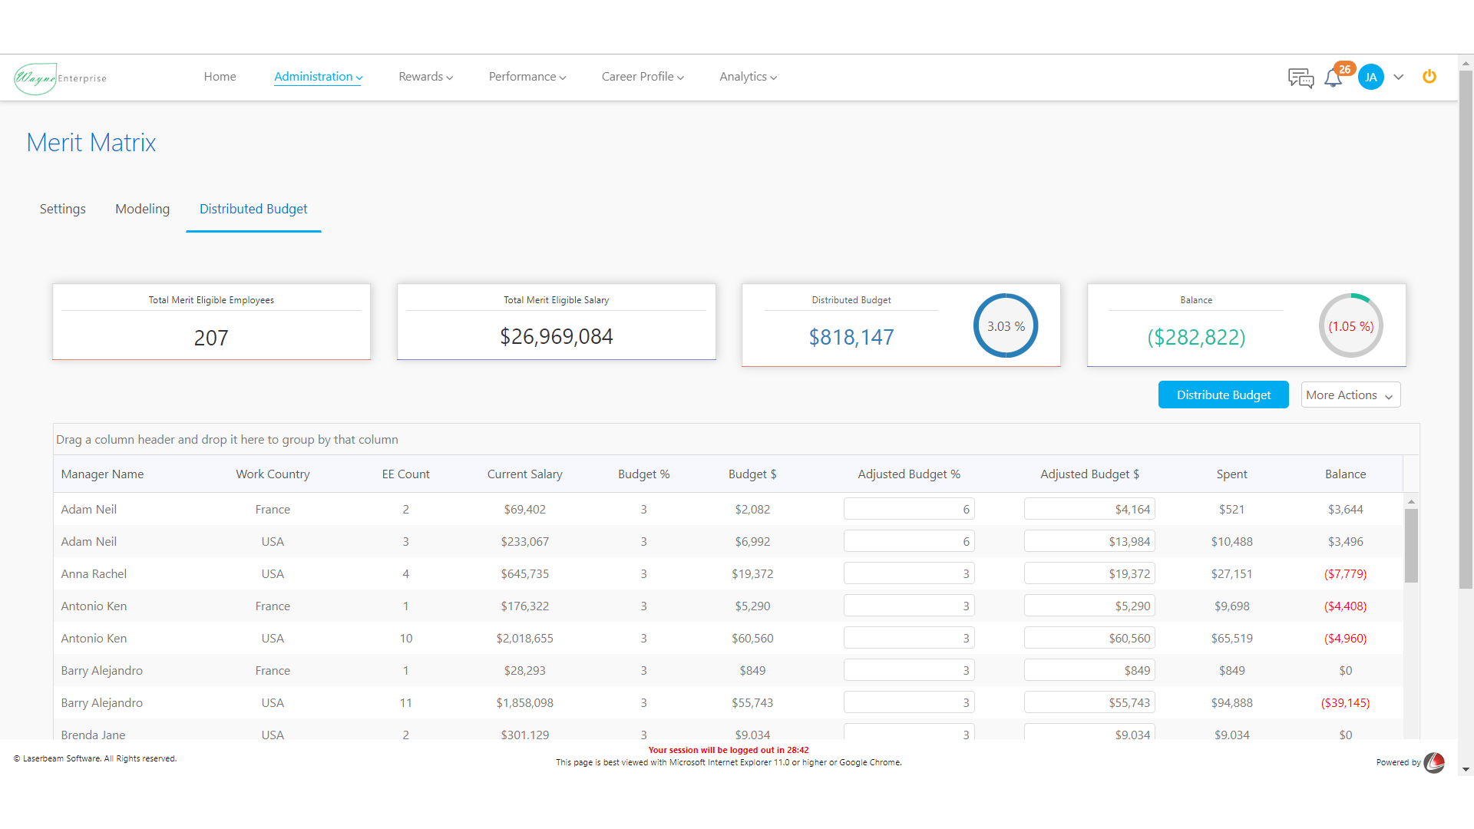This screenshot has width=1474, height=829.
Task: Click the group-by drop area text
Action: (x=227, y=440)
